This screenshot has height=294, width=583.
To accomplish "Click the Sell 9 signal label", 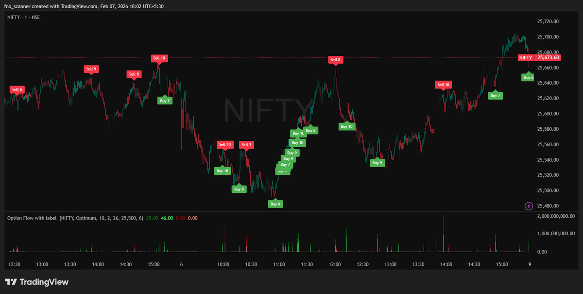I will [x=91, y=69].
